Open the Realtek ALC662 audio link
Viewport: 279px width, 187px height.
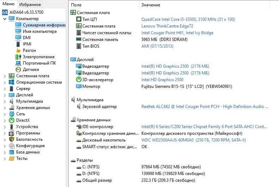(x=205, y=107)
